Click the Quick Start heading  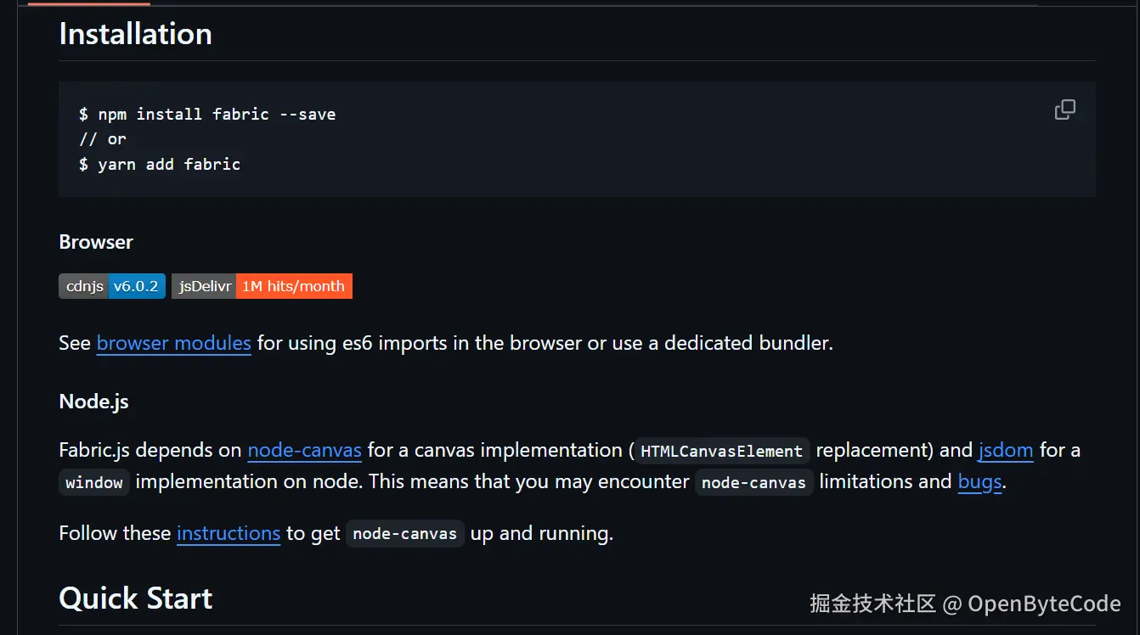(135, 598)
